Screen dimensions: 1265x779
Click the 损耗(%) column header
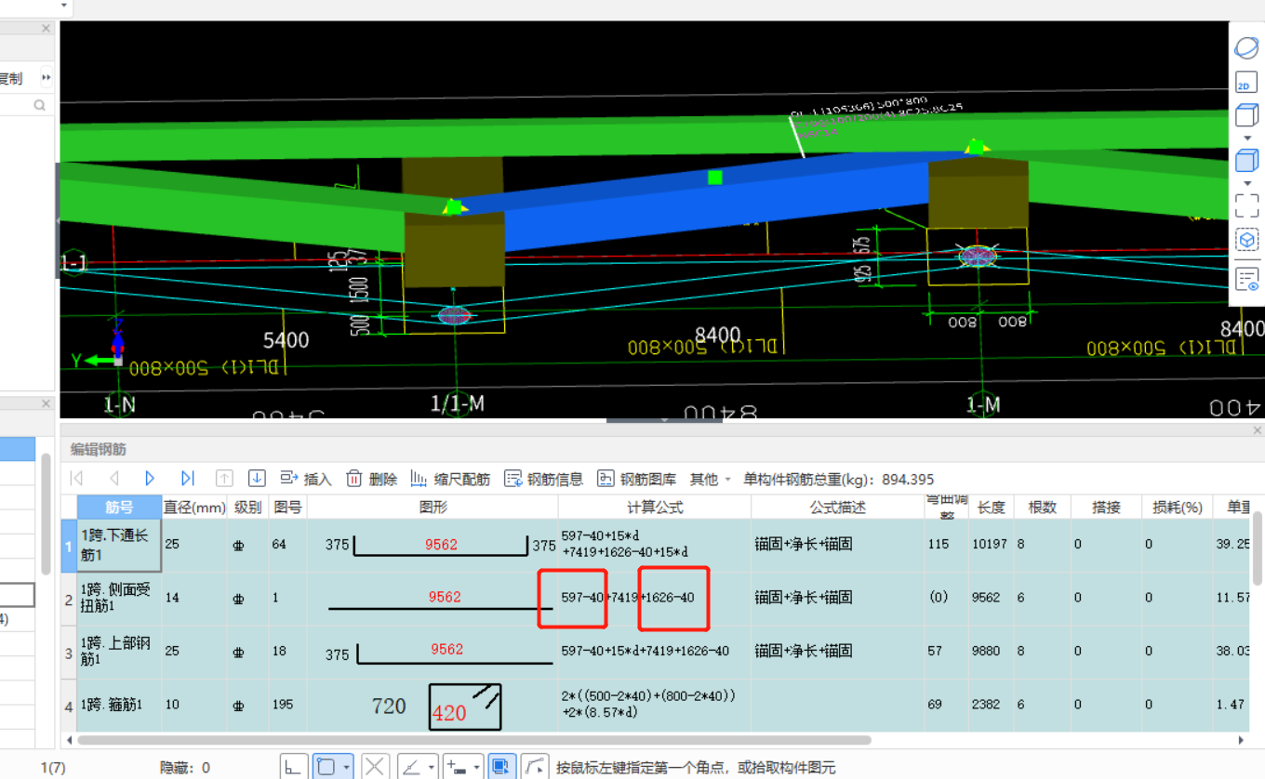pyautogui.click(x=1177, y=507)
